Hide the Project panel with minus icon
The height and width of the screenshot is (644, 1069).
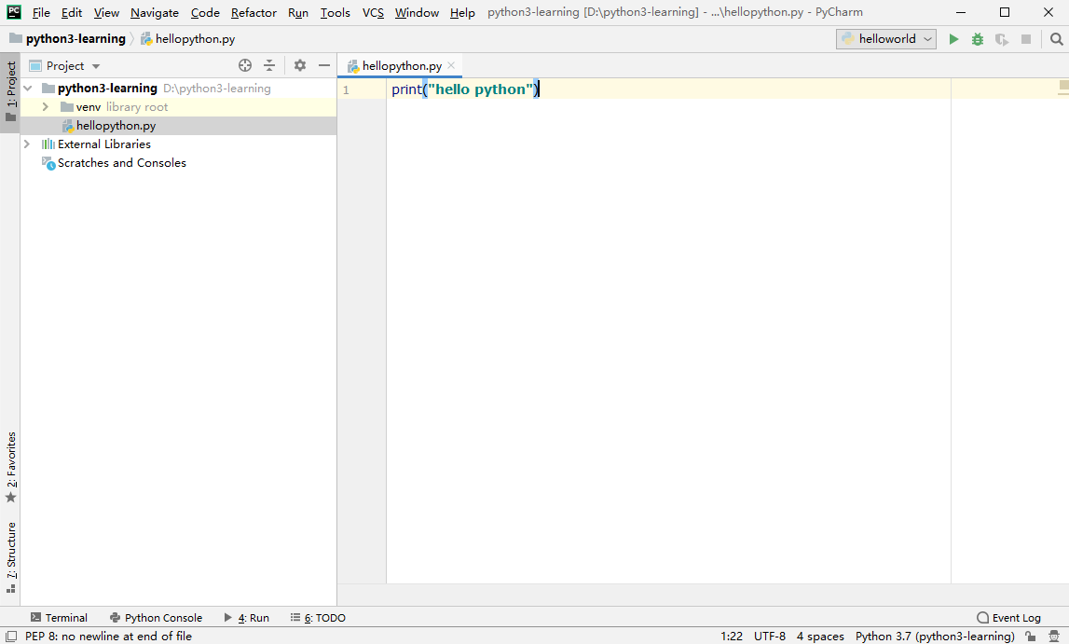tap(324, 65)
